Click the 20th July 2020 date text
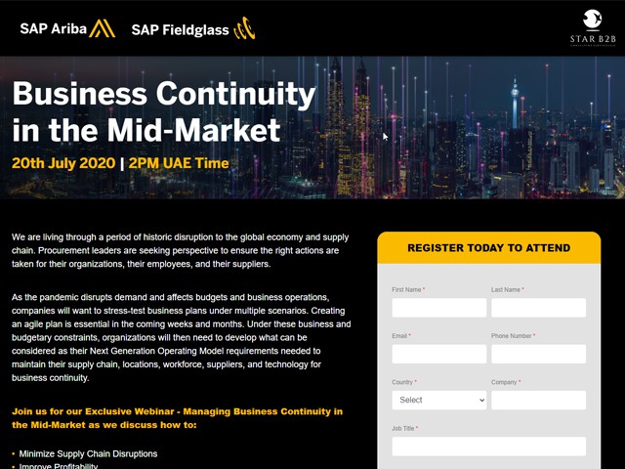The height and width of the screenshot is (469, 625). (63, 163)
